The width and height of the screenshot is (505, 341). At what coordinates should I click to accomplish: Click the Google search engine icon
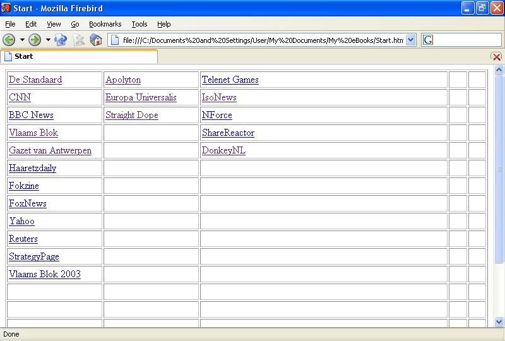point(428,40)
